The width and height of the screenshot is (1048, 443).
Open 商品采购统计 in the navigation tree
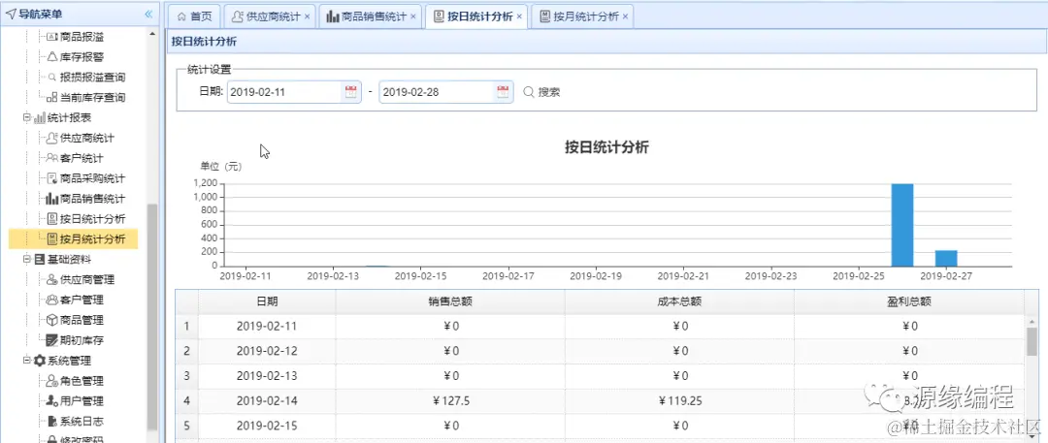pyautogui.click(x=85, y=178)
